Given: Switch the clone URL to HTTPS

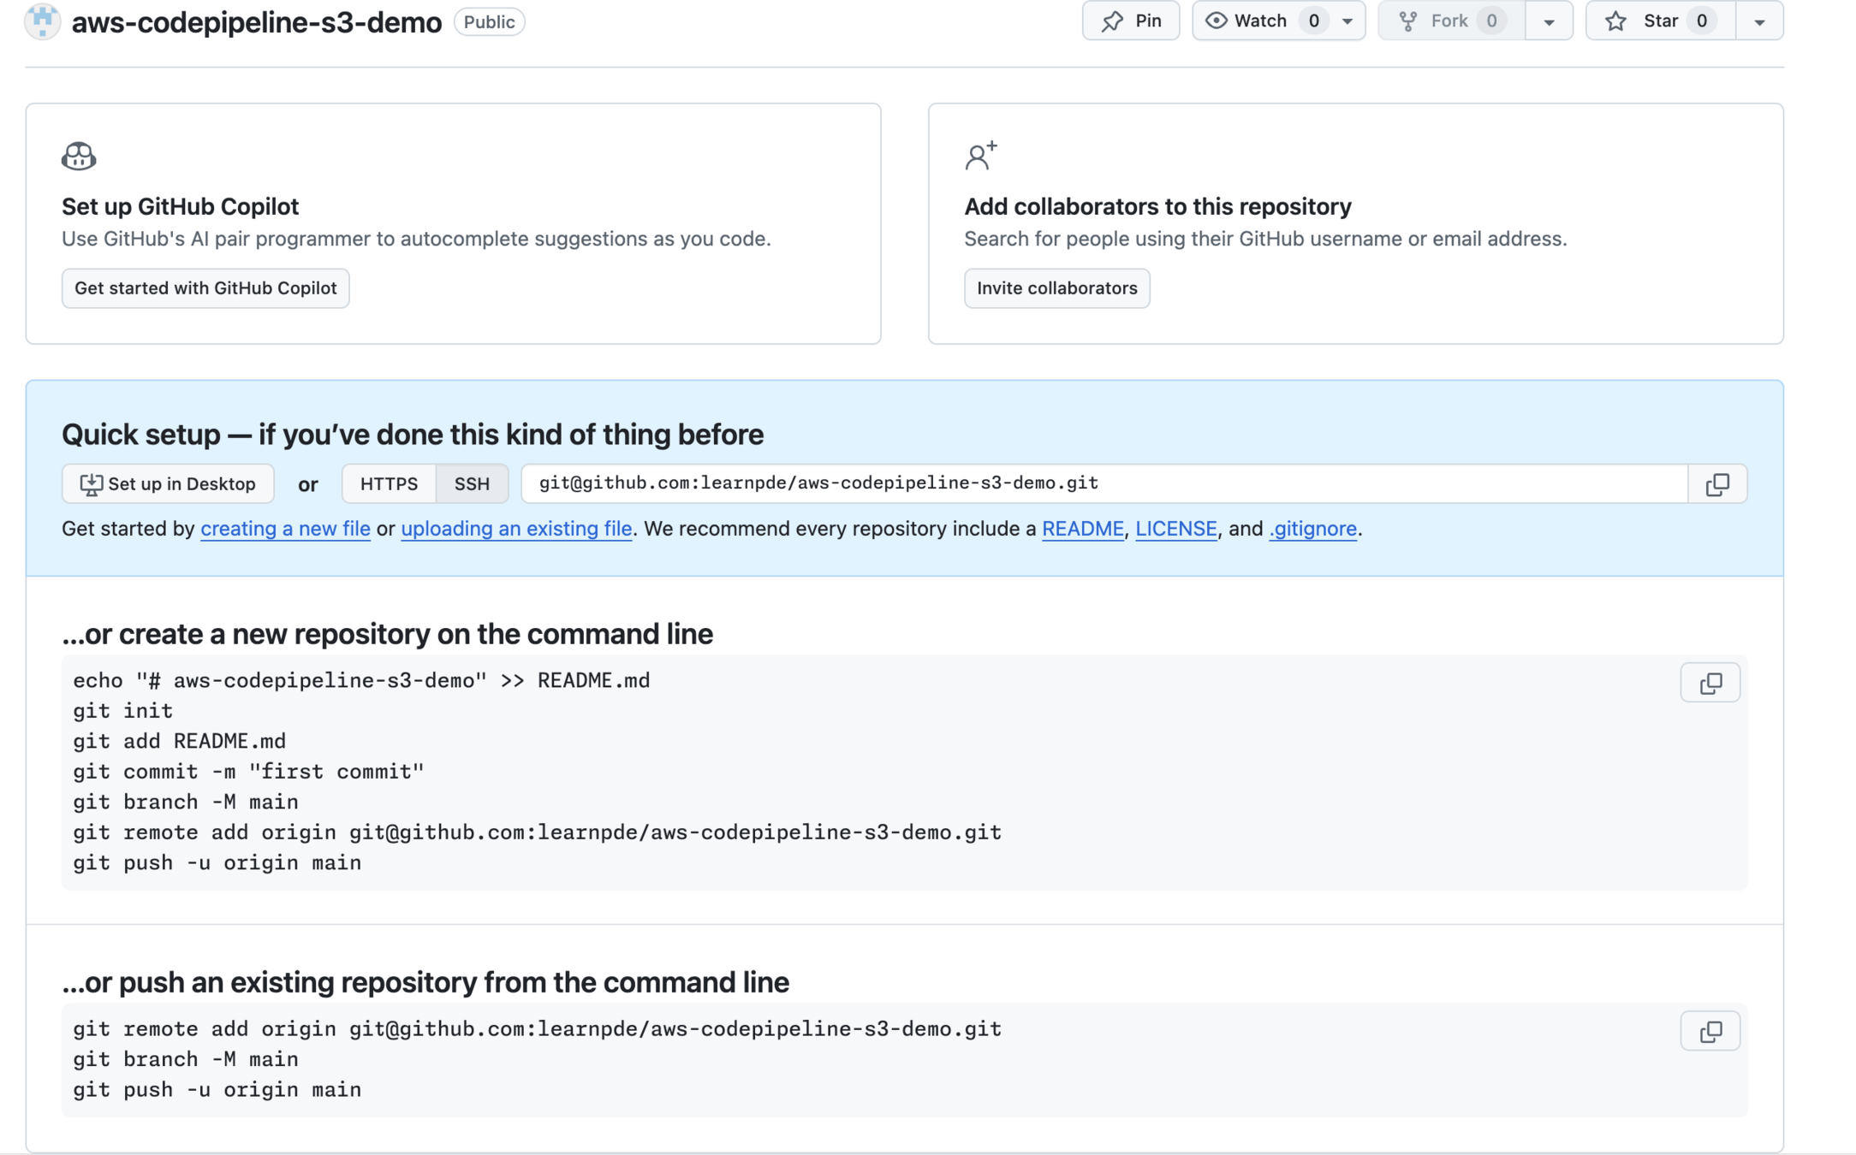Looking at the screenshot, I should [389, 484].
